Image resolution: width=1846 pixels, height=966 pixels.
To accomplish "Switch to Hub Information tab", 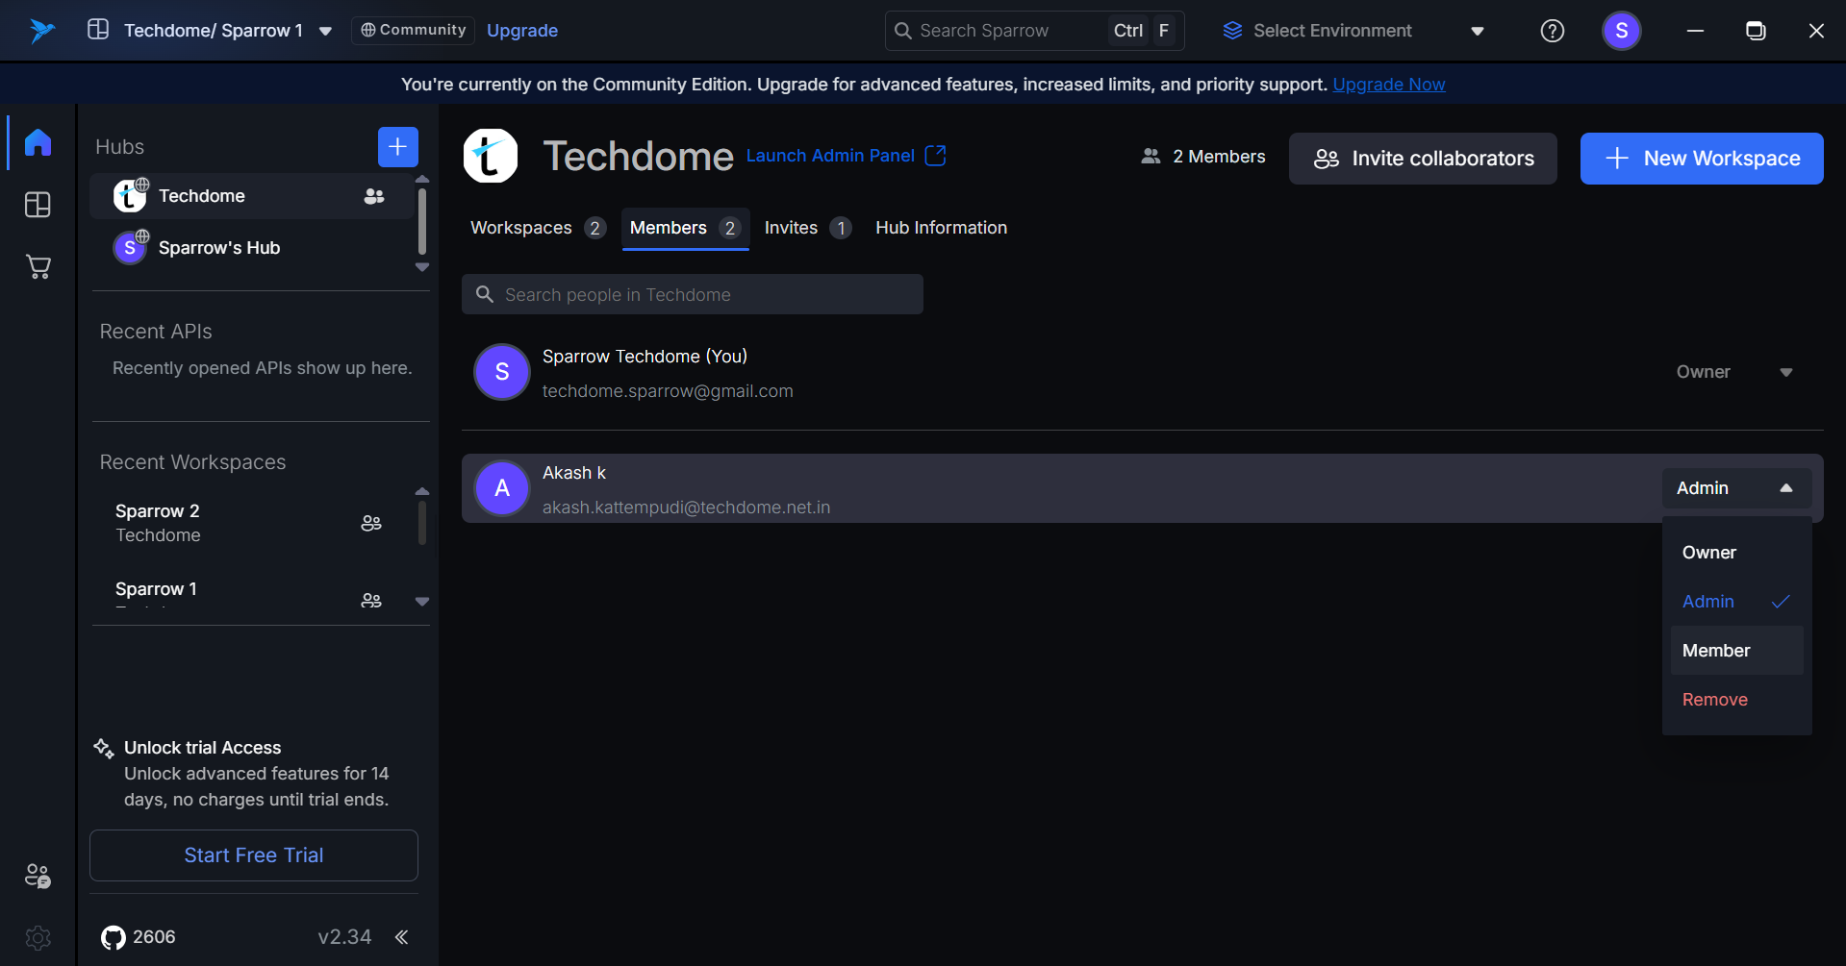I will point(941,228).
